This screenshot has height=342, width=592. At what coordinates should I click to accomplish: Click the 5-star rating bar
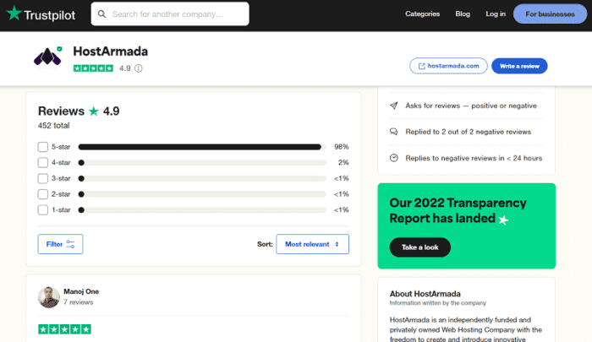pos(202,147)
